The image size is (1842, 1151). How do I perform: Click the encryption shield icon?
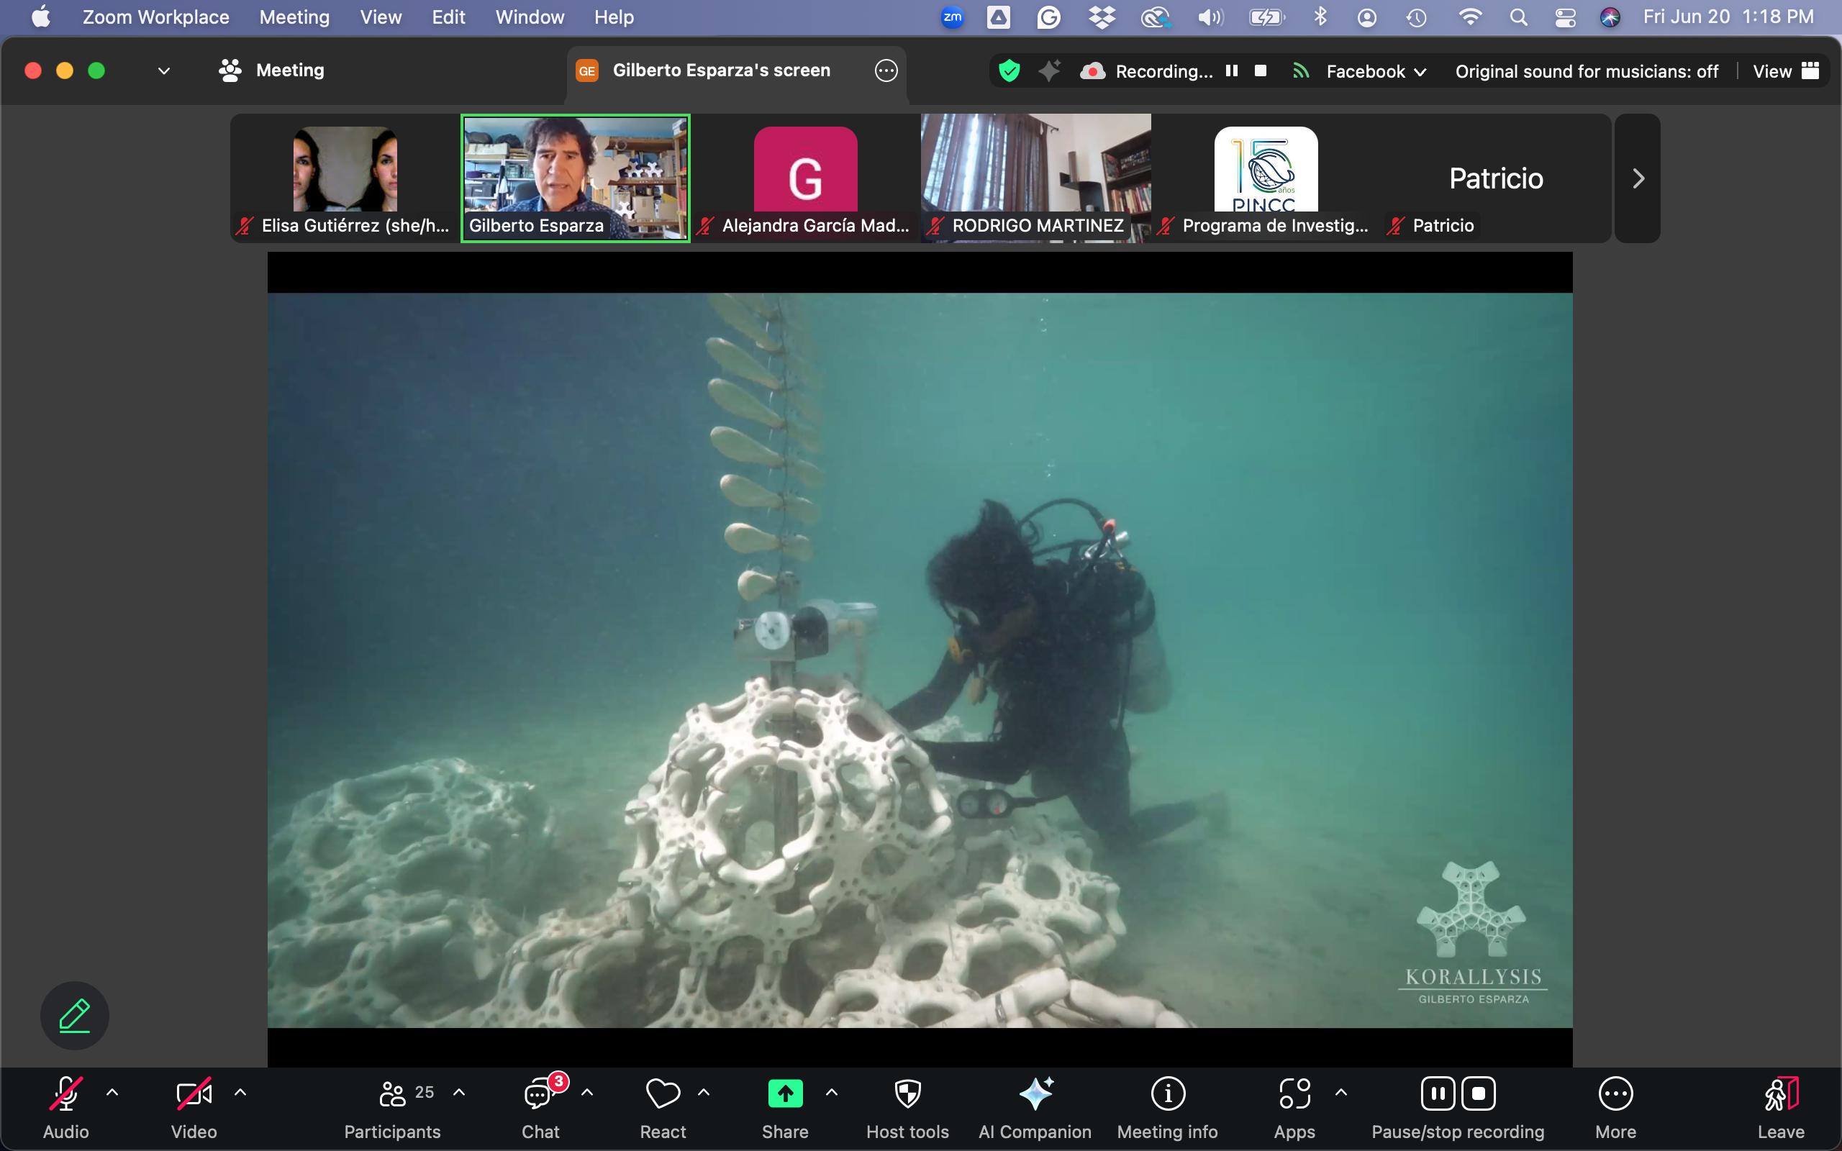tap(1010, 70)
